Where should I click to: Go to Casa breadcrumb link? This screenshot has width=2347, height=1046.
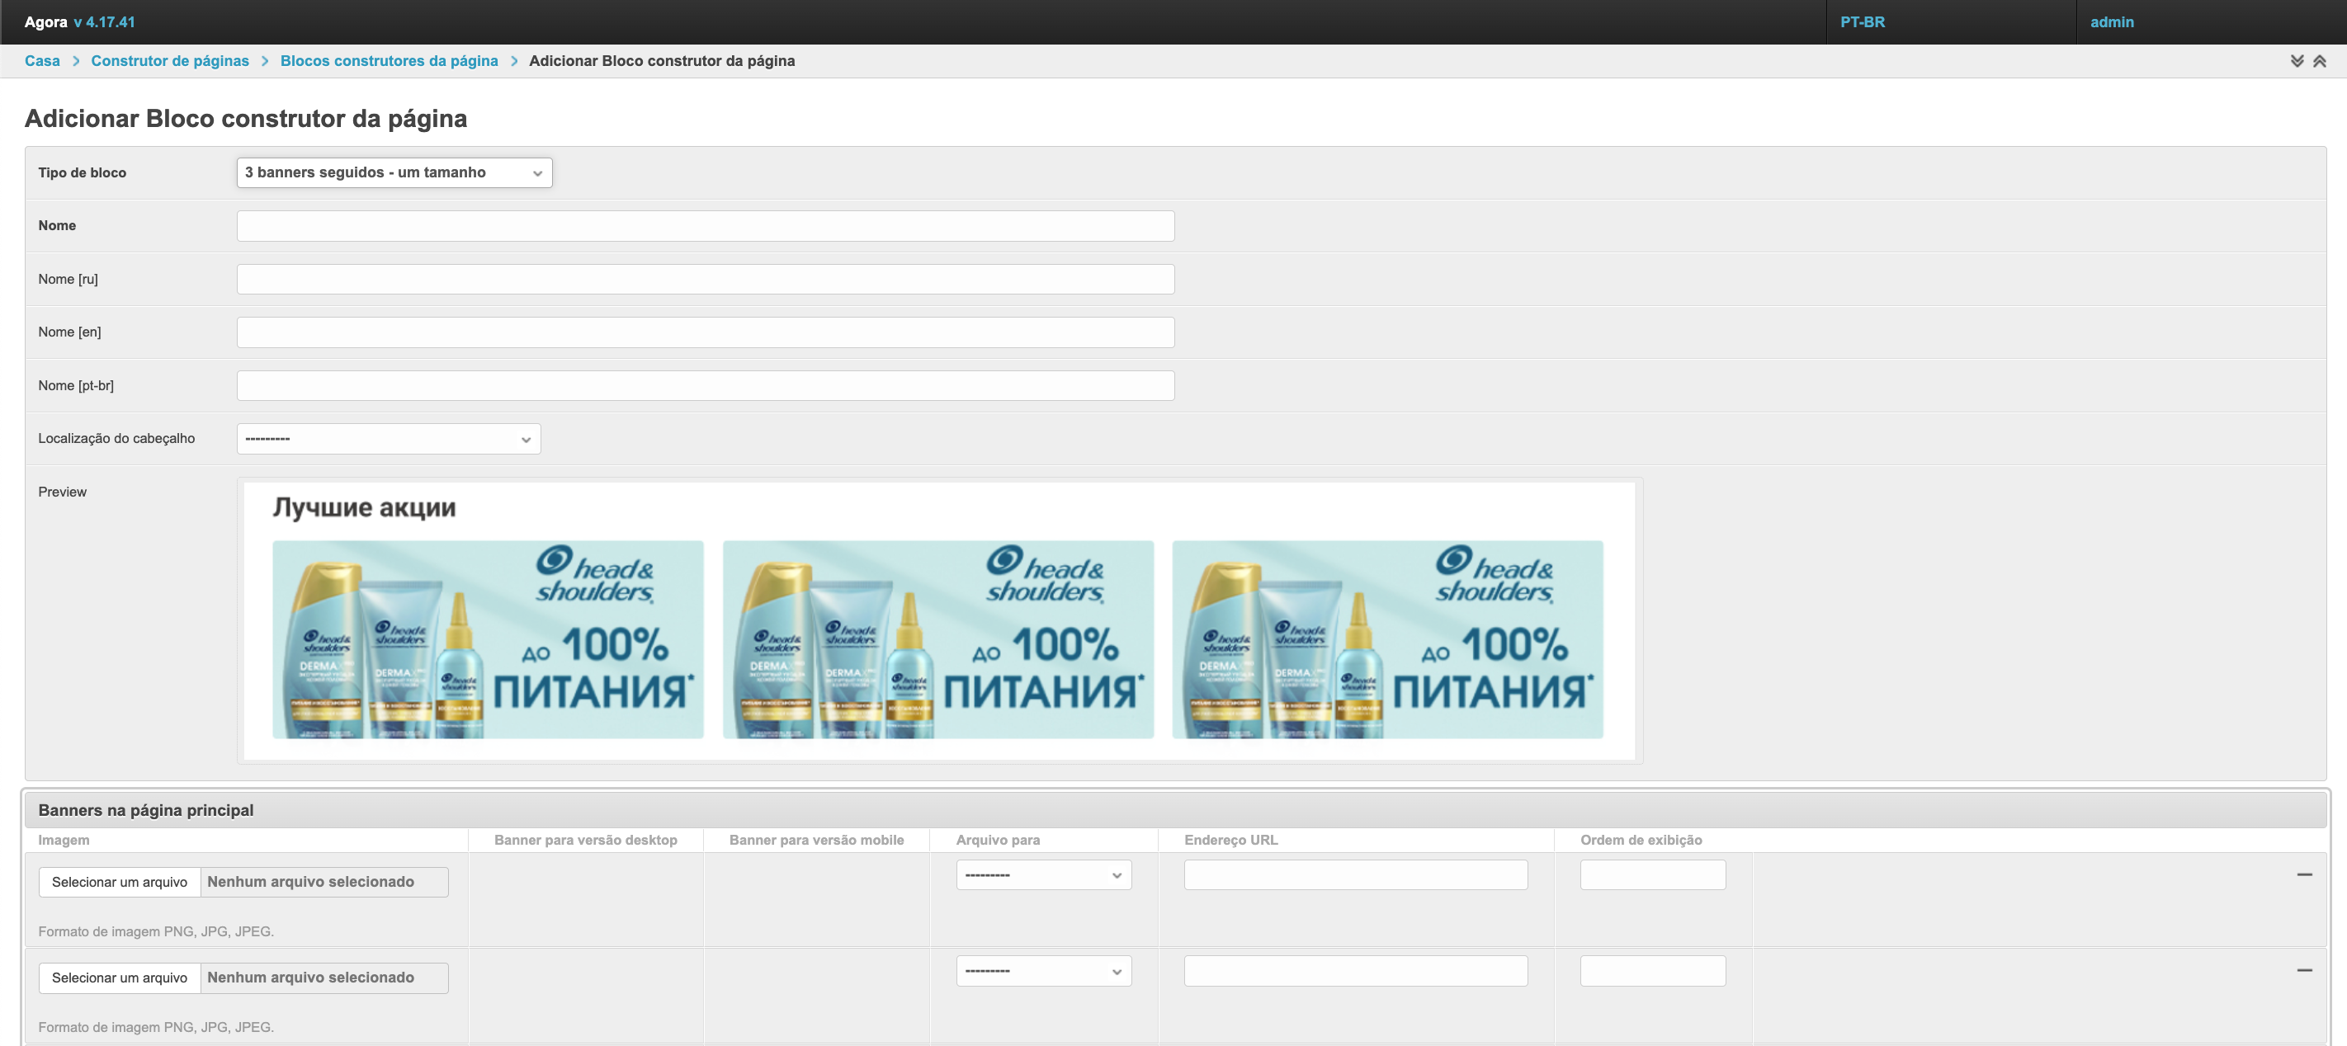tap(42, 61)
